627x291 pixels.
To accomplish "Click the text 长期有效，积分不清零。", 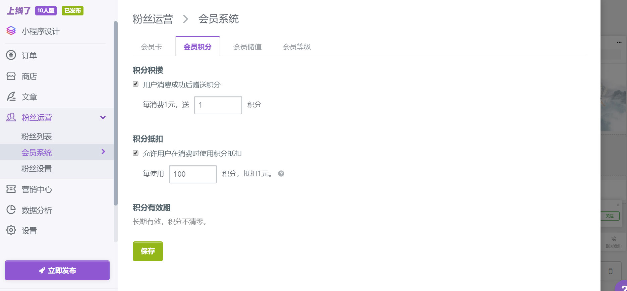I will [x=171, y=222].
